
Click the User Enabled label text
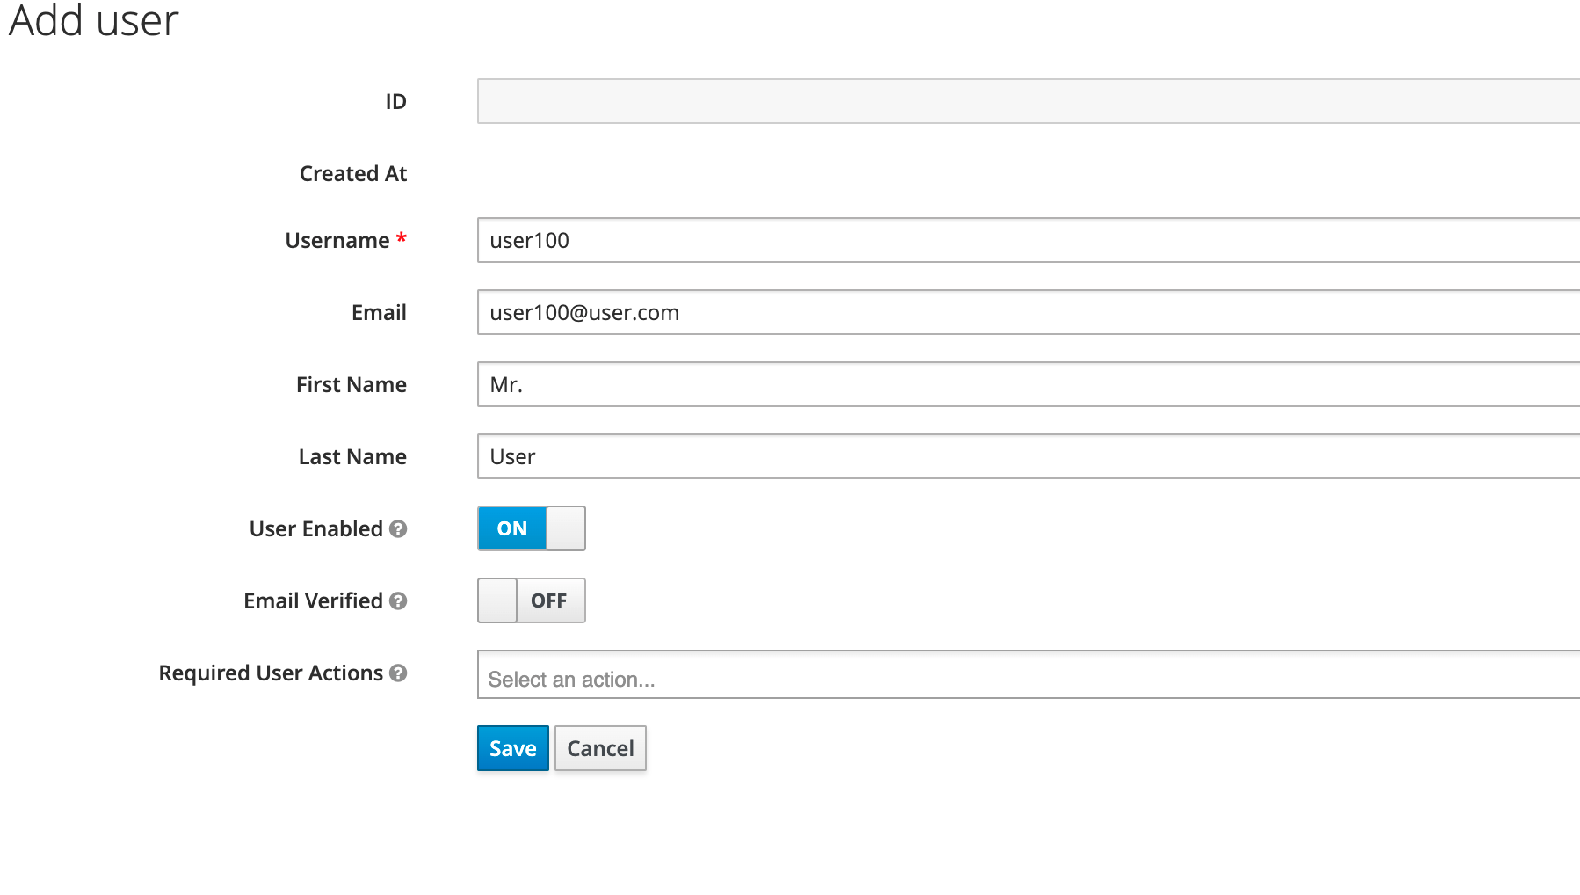315,528
